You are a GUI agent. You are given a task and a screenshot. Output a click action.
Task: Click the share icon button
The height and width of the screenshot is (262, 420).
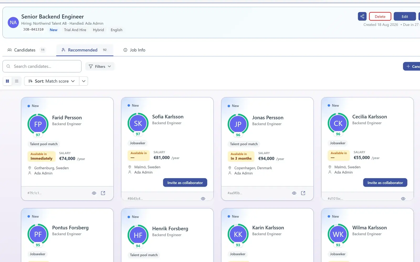pos(362,17)
